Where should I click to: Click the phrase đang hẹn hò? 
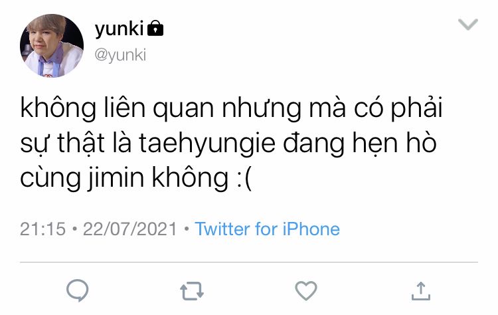(359, 143)
